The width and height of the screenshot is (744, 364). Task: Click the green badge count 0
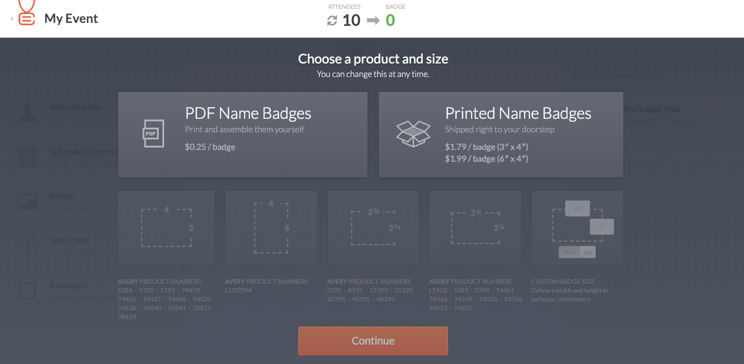(390, 21)
